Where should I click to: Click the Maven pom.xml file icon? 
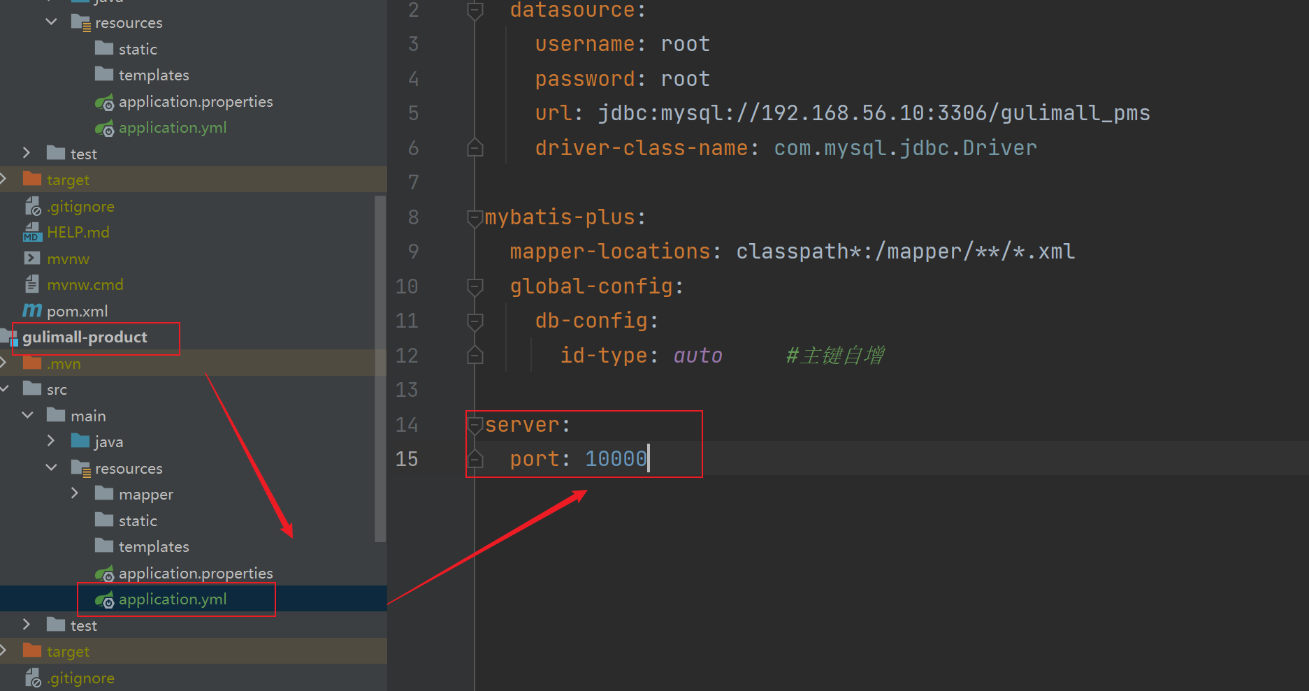tap(32, 310)
